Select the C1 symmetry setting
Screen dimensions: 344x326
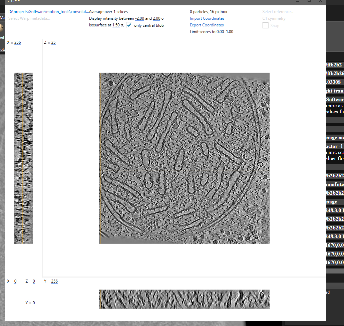[274, 18]
